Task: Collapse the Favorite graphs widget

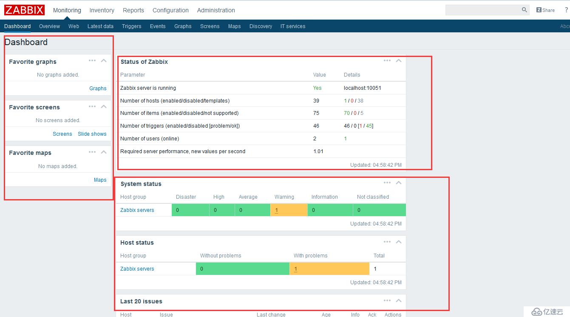Action: (104, 60)
